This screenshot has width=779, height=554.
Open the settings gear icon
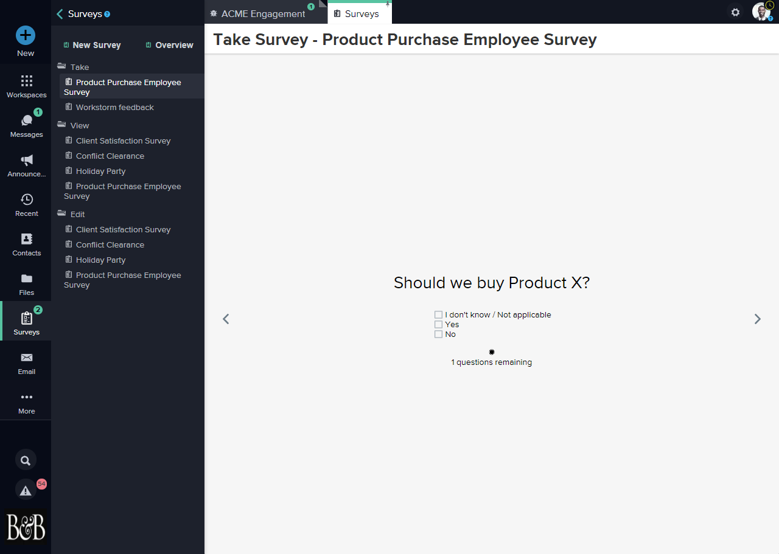pos(736,12)
